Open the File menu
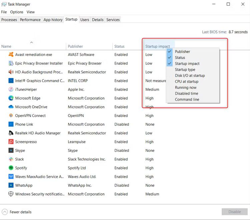 [4, 12]
